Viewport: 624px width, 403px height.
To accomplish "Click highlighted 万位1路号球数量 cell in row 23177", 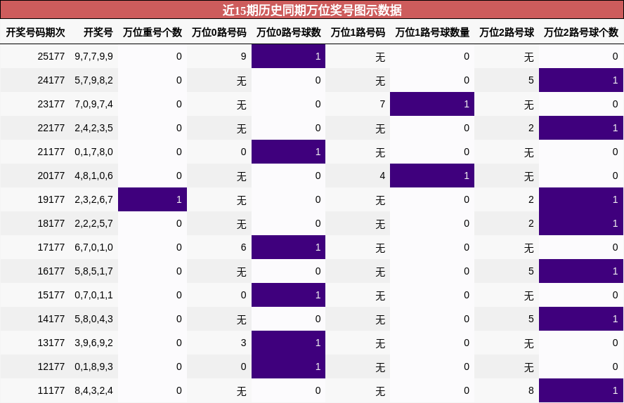I will [432, 104].
